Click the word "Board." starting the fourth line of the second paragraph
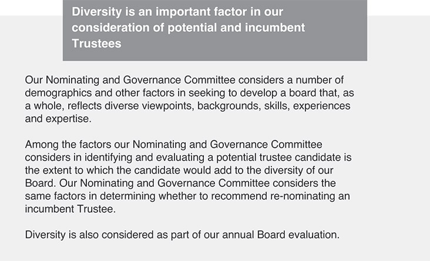Image resolution: width=430 pixels, height=261 pixels. [39, 183]
